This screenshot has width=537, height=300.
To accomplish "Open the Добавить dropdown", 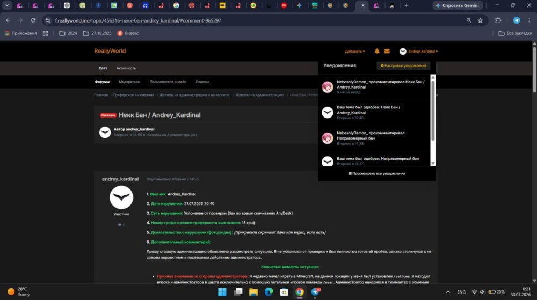I will pyautogui.click(x=355, y=52).
